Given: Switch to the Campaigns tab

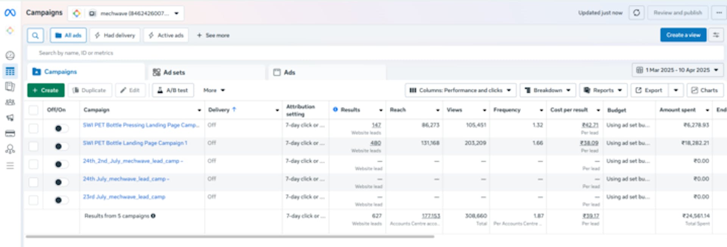Looking at the screenshot, I should (86, 72).
